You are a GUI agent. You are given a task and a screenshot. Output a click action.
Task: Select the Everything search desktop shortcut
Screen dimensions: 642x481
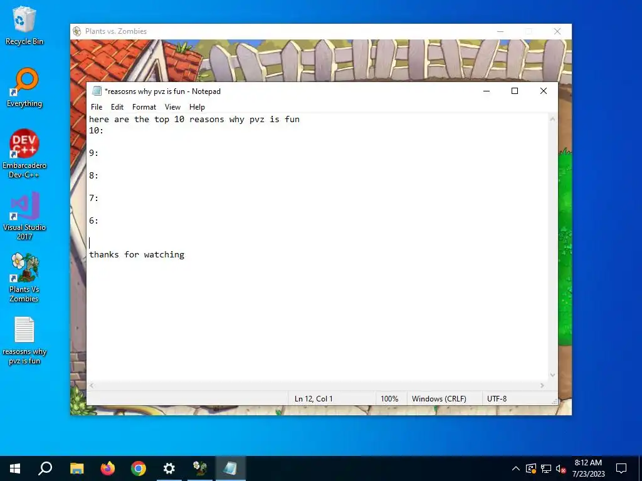tap(24, 88)
